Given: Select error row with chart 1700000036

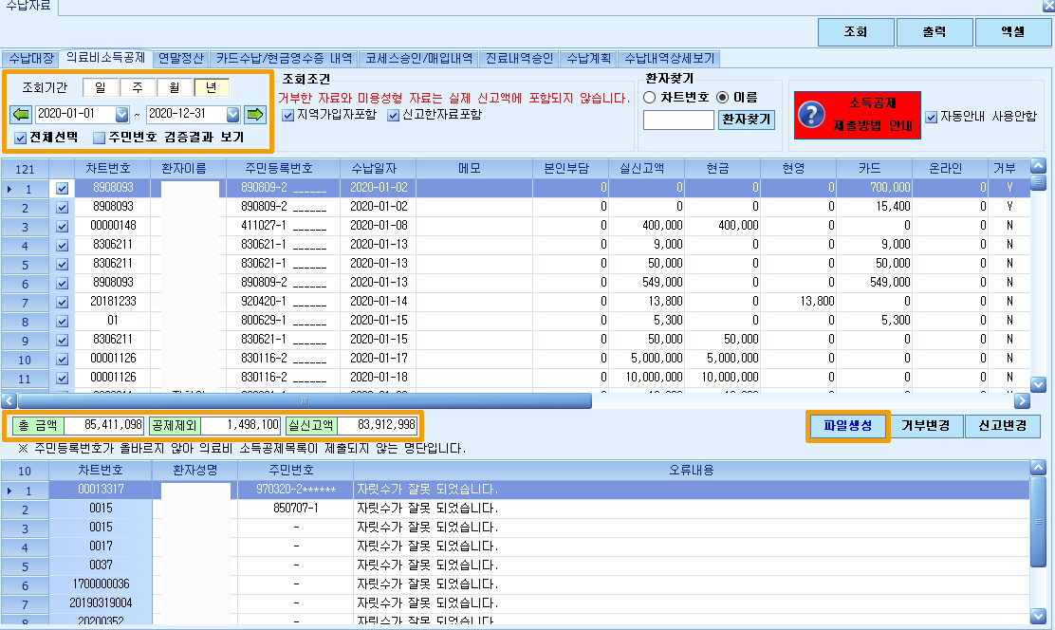Looking at the screenshot, I should click(x=515, y=584).
